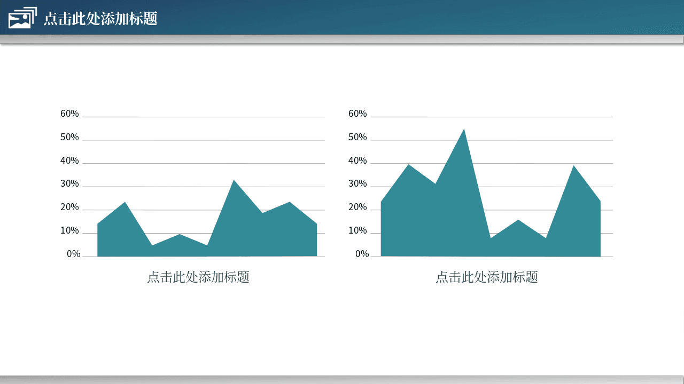Image resolution: width=684 pixels, height=384 pixels.
Task: Click the "10%" axis label of the left chart
Action: [x=69, y=230]
